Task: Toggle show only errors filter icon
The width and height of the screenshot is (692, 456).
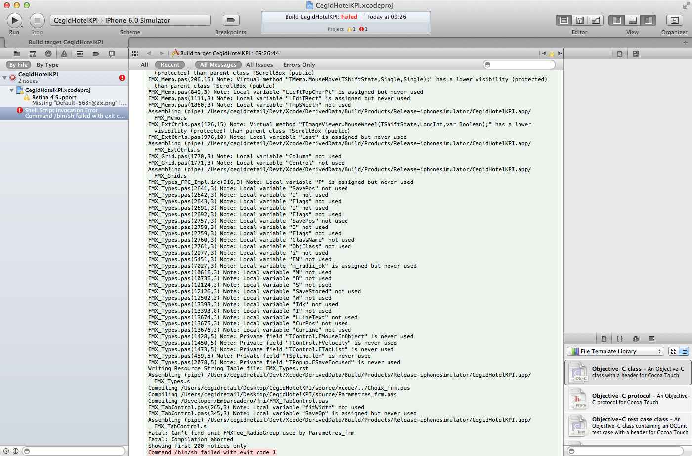Action: tap(15, 451)
